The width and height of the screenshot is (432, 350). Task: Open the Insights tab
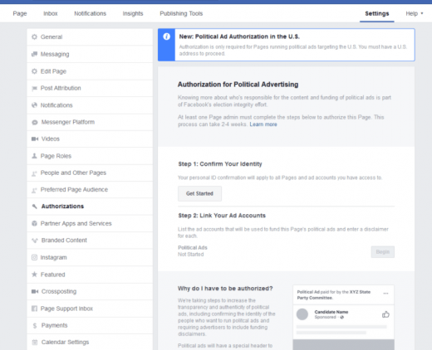pyautogui.click(x=133, y=13)
